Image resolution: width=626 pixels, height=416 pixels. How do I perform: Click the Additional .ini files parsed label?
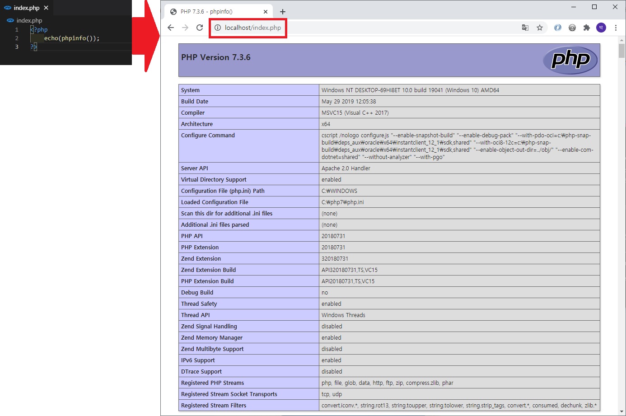tap(215, 225)
